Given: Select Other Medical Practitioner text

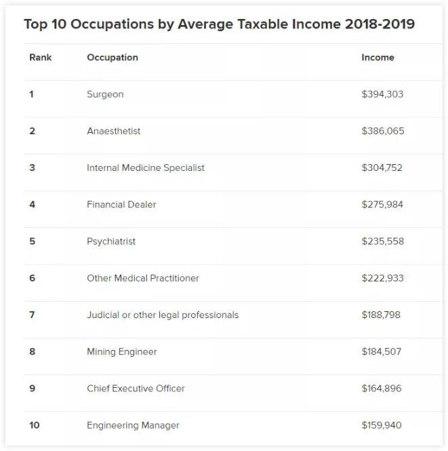Looking at the screenshot, I should 142,278.
